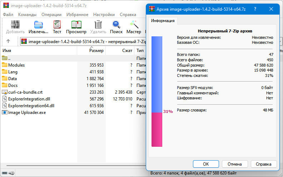Click the drive icon in status bar

[x=5, y=173]
